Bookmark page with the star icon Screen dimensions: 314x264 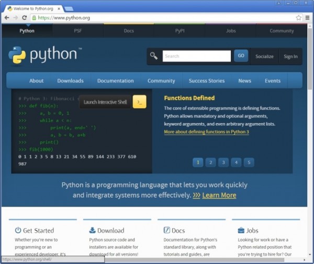point(298,18)
